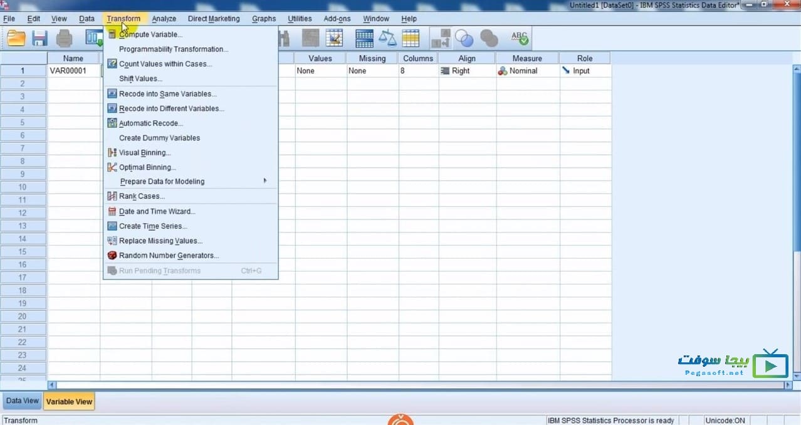The width and height of the screenshot is (801, 425).
Task: Open the File menu
Action: pos(9,19)
